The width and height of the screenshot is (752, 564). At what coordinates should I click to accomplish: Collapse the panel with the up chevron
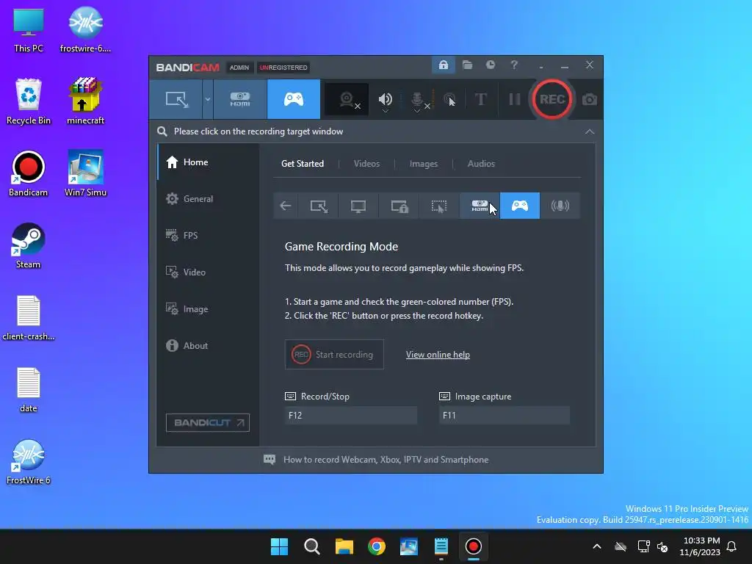tap(590, 131)
